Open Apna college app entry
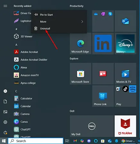This screenshot has width=140, height=144. (25, 83)
